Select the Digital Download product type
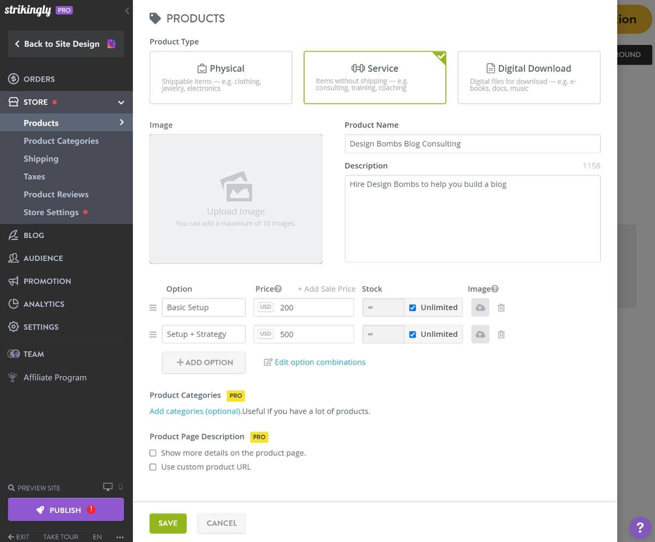The height and width of the screenshot is (542, 655). (528, 77)
